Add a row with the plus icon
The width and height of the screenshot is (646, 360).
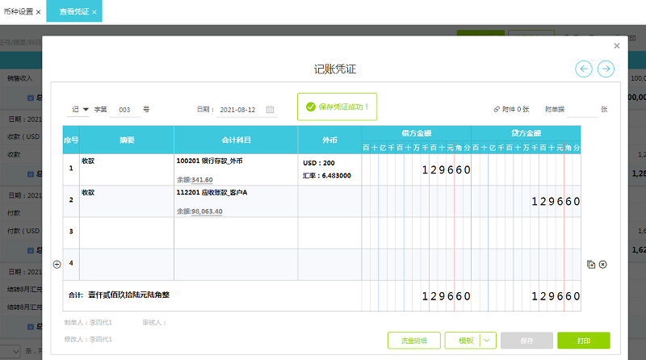point(57,264)
